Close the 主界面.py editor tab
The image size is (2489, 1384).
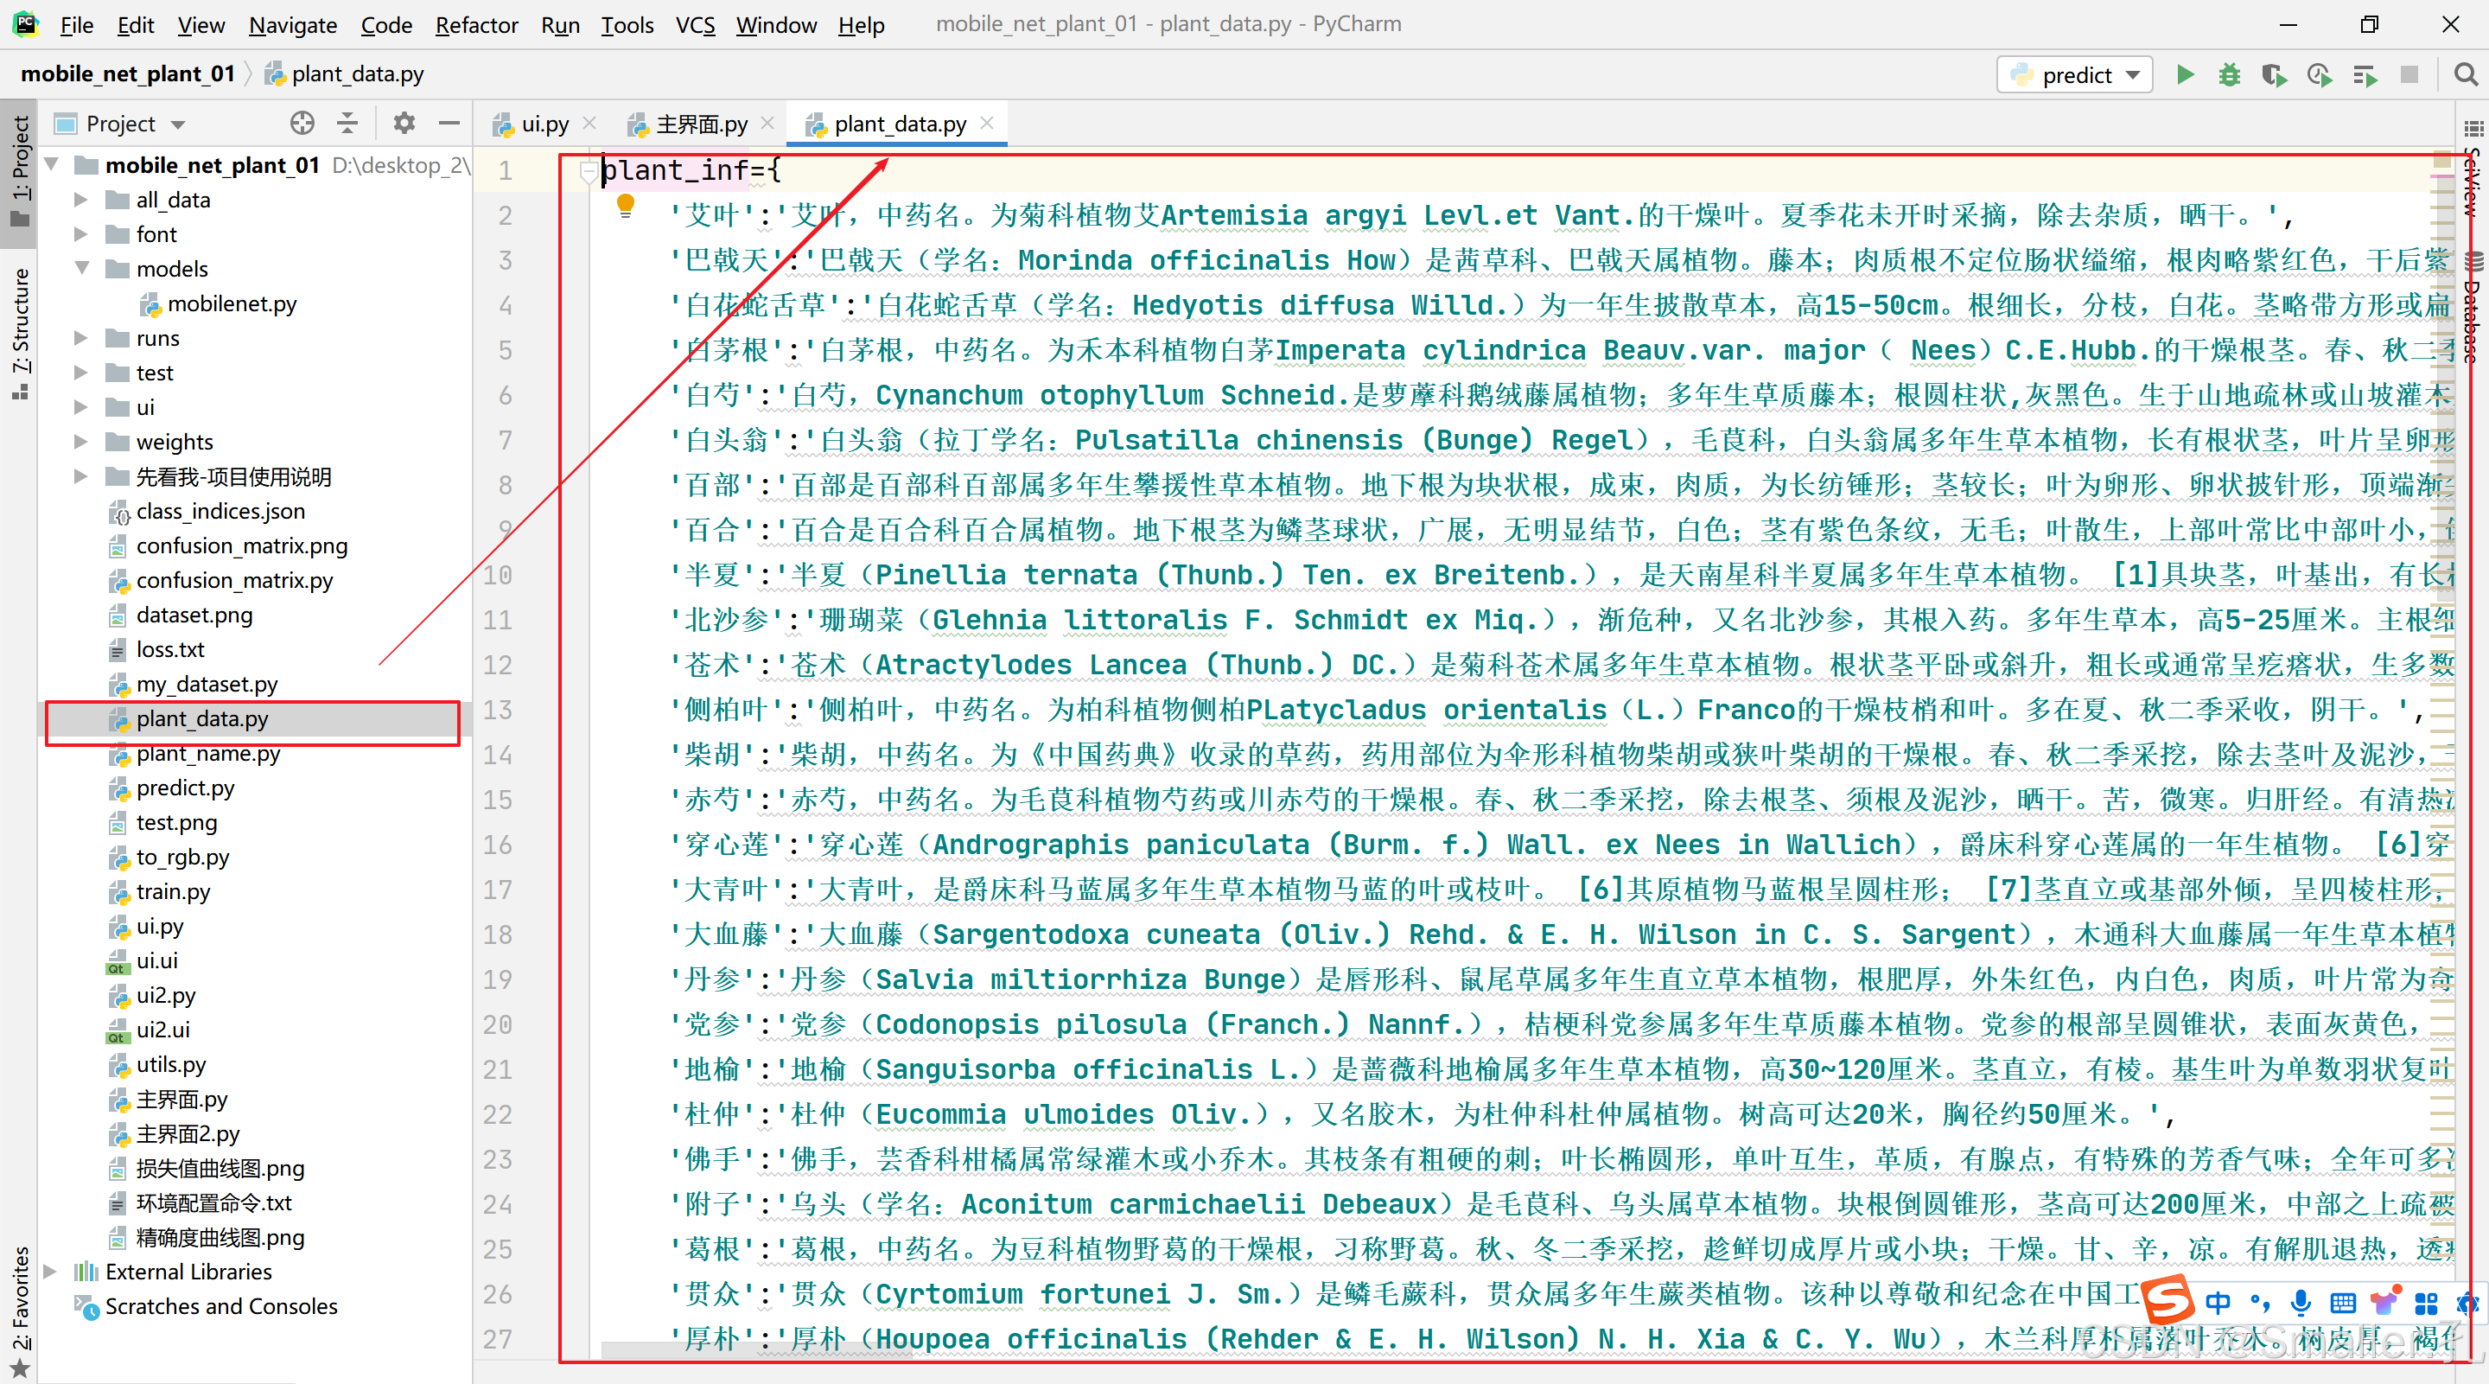coord(768,124)
